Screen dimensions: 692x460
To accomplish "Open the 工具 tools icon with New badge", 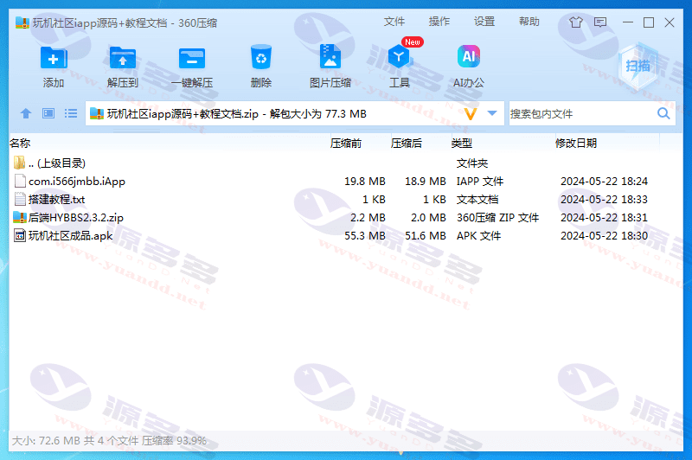I will point(400,56).
